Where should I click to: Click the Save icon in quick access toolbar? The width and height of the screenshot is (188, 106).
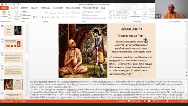tap(6, 4)
